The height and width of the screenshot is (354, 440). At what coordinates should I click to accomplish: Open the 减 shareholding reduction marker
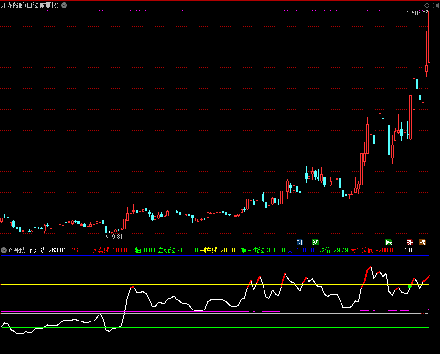point(315,242)
